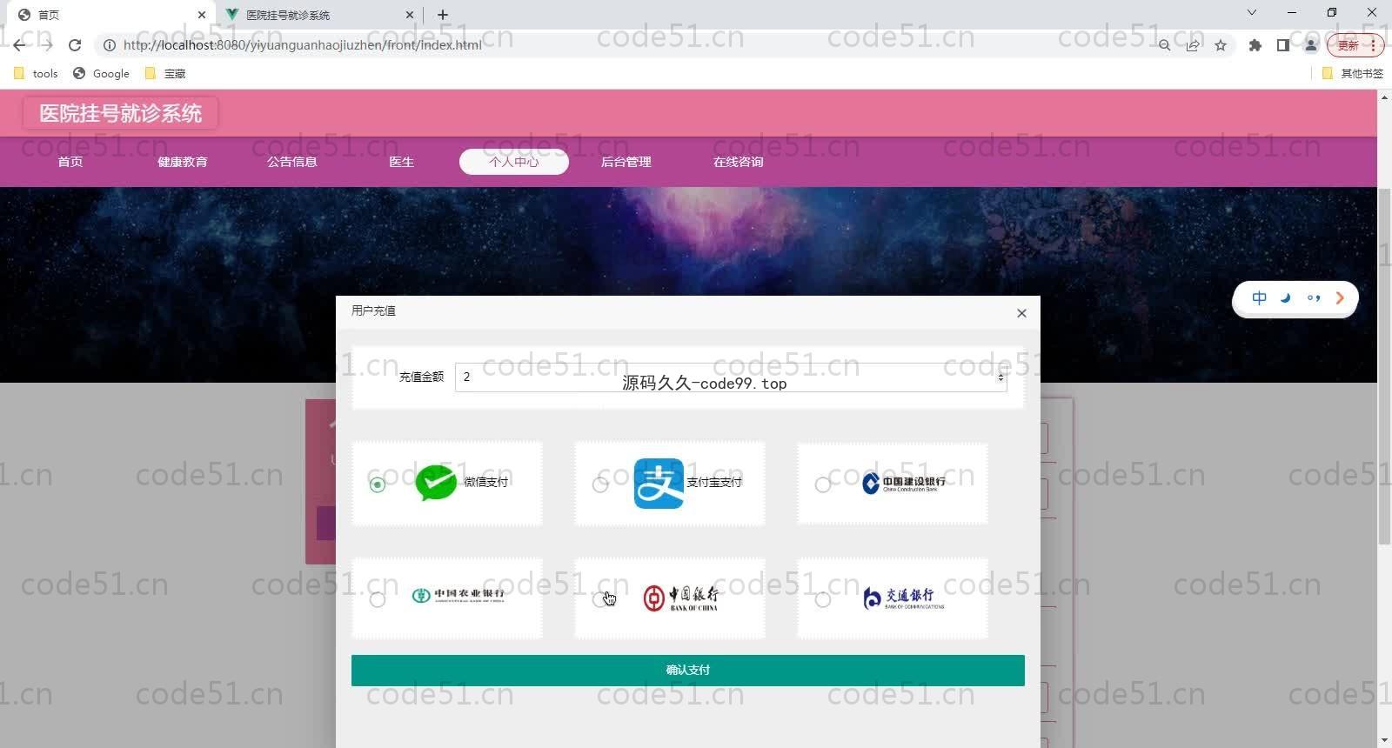Click the punctuation icon in IME bar
1392x748 pixels.
pos(1314,298)
